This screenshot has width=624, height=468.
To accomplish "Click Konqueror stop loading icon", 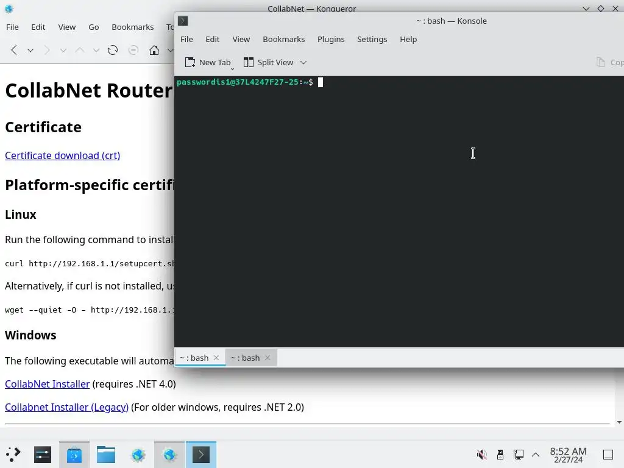I will pyautogui.click(x=133, y=50).
